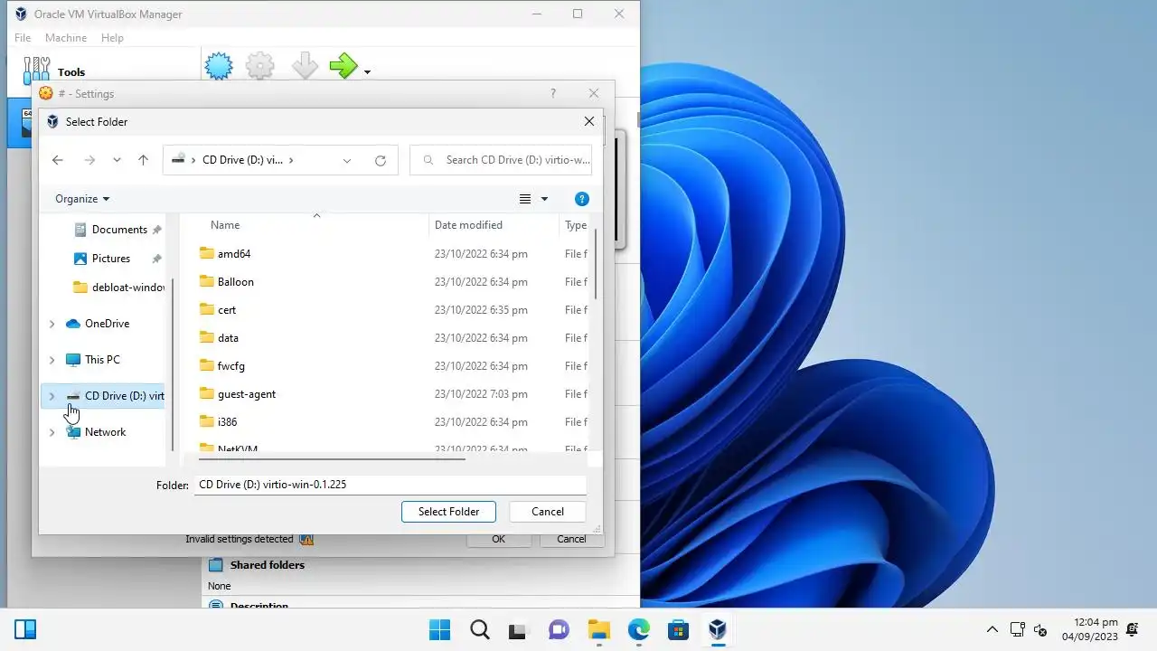Expand the This PC tree node
The image size is (1157, 651).
[52, 360]
